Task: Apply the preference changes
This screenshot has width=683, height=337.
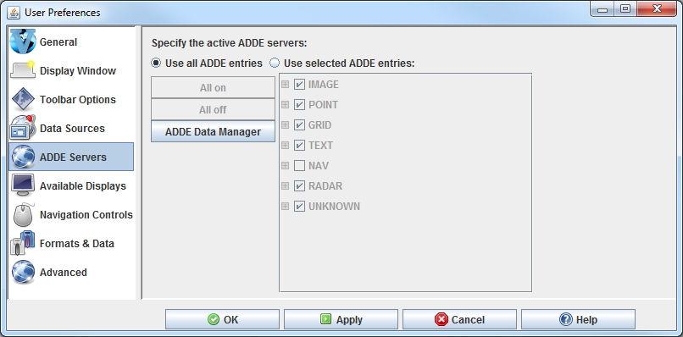Action: coord(341,319)
